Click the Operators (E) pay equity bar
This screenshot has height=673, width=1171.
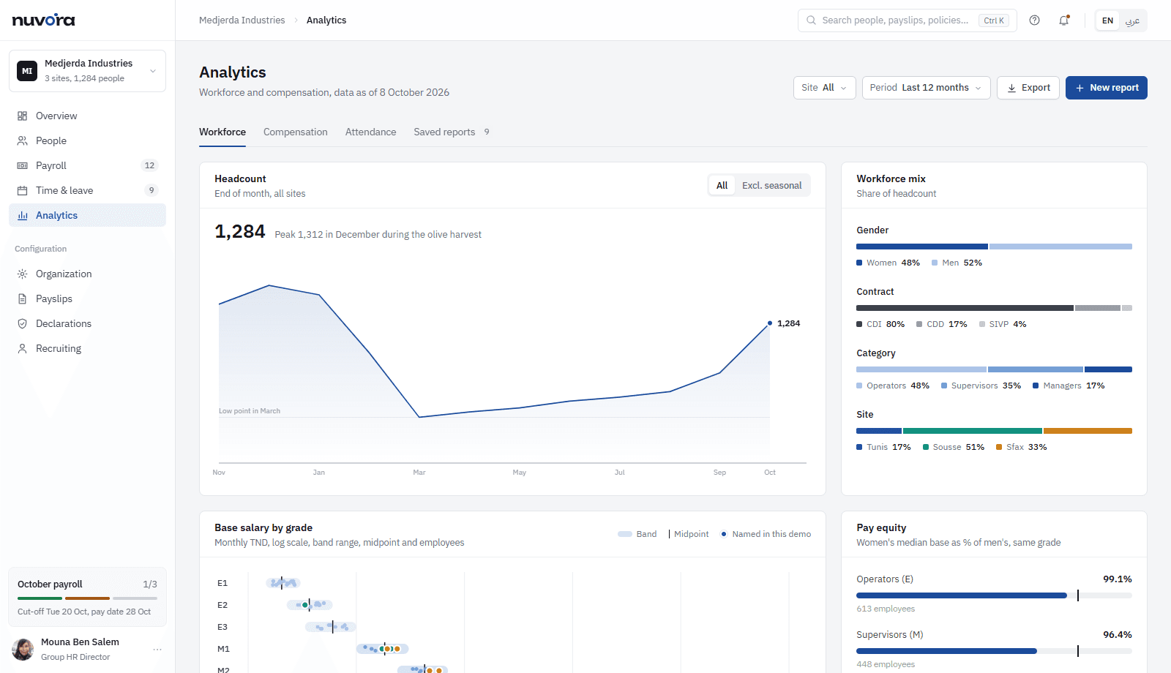coord(994,595)
